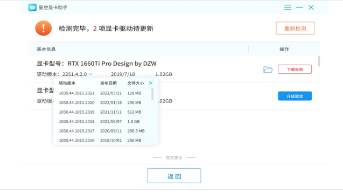Click file size 128 MB
The image size is (343, 194).
pyautogui.click(x=134, y=93)
